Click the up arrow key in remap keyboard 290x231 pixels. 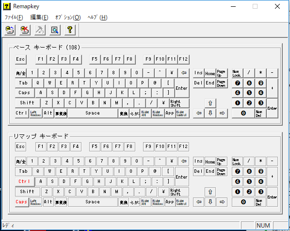click(x=210, y=192)
